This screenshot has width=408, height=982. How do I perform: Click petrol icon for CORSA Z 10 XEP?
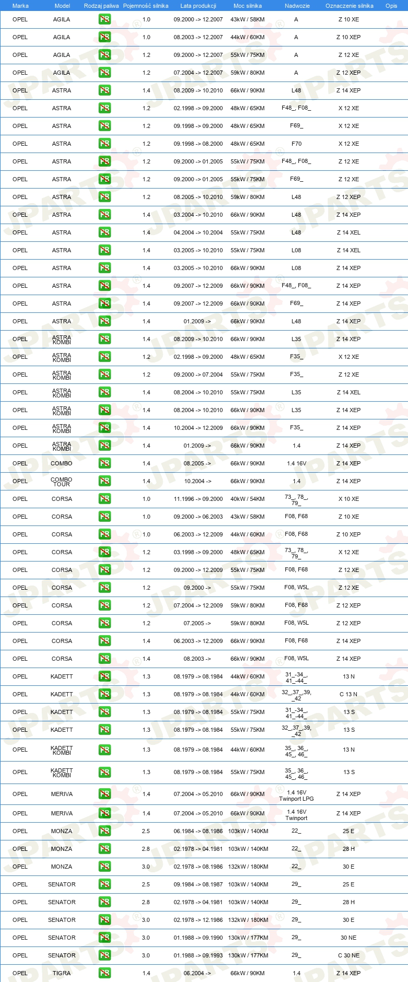click(x=104, y=534)
